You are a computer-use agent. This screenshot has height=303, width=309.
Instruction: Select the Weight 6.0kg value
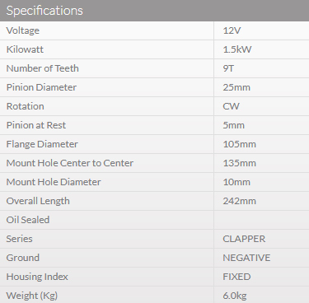click(x=235, y=296)
